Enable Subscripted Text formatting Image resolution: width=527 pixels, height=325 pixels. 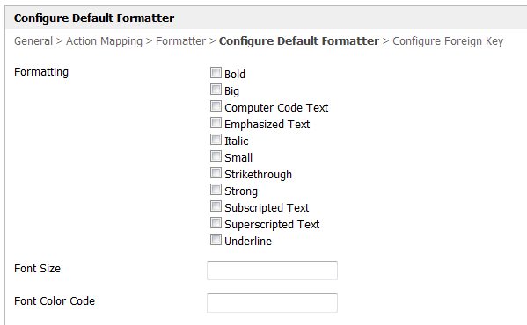tap(216, 206)
